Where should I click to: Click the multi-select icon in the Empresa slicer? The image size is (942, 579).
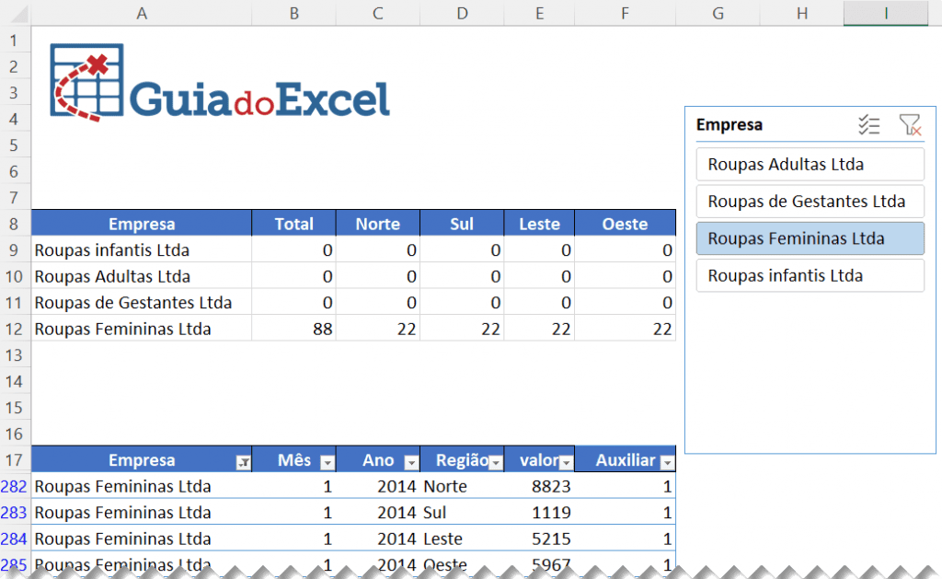point(868,125)
